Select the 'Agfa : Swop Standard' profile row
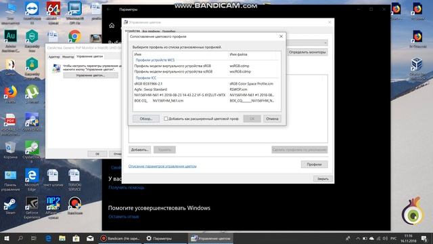The height and width of the screenshot is (244, 433). (207, 89)
